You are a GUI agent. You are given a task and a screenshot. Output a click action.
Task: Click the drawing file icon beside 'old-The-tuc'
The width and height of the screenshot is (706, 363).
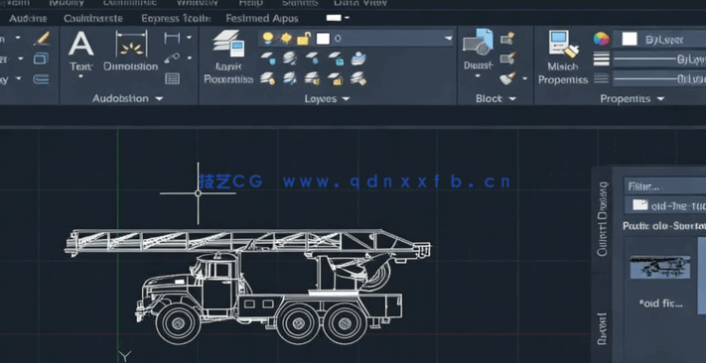(x=639, y=205)
